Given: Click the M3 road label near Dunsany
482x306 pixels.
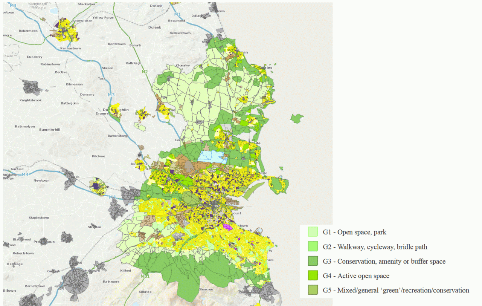Looking at the screenshot, I should click(x=111, y=94).
